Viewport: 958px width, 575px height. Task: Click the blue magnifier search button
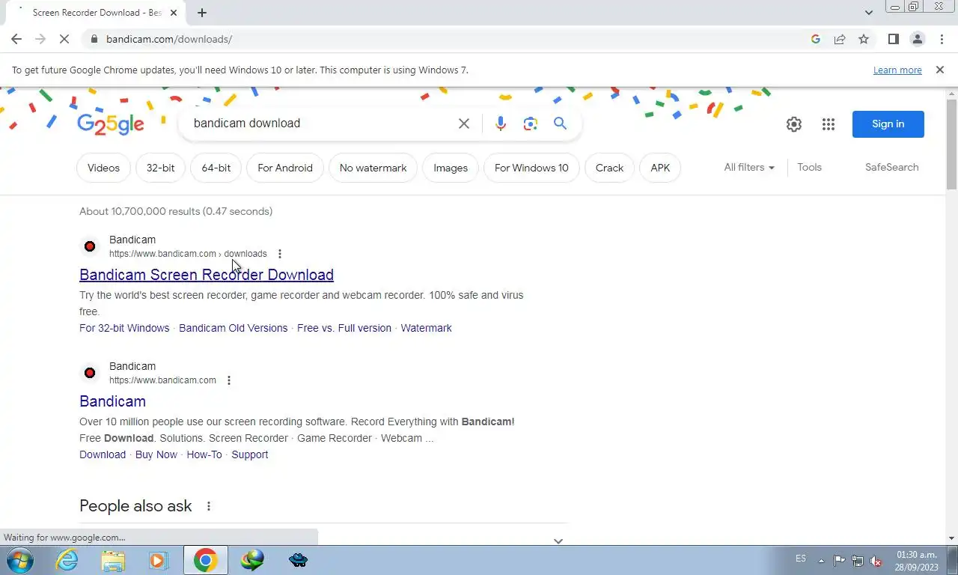pos(561,124)
